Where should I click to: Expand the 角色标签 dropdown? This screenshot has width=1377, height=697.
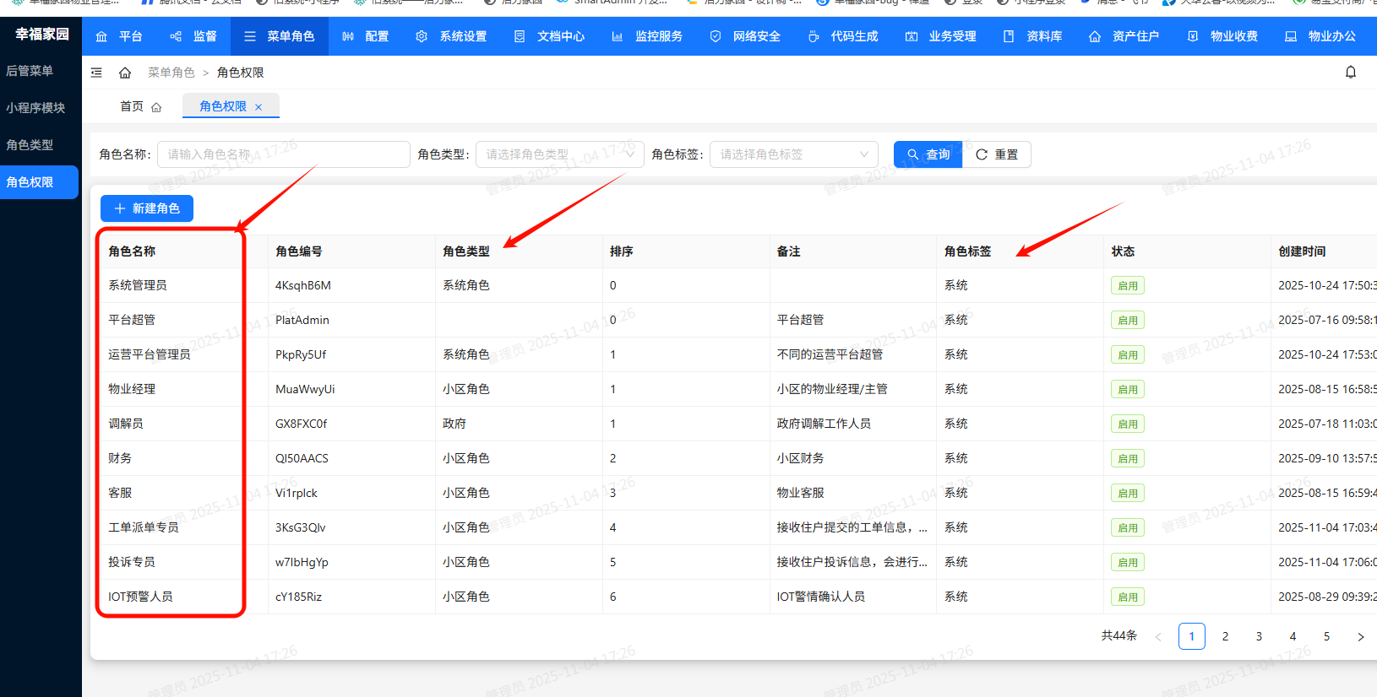793,154
